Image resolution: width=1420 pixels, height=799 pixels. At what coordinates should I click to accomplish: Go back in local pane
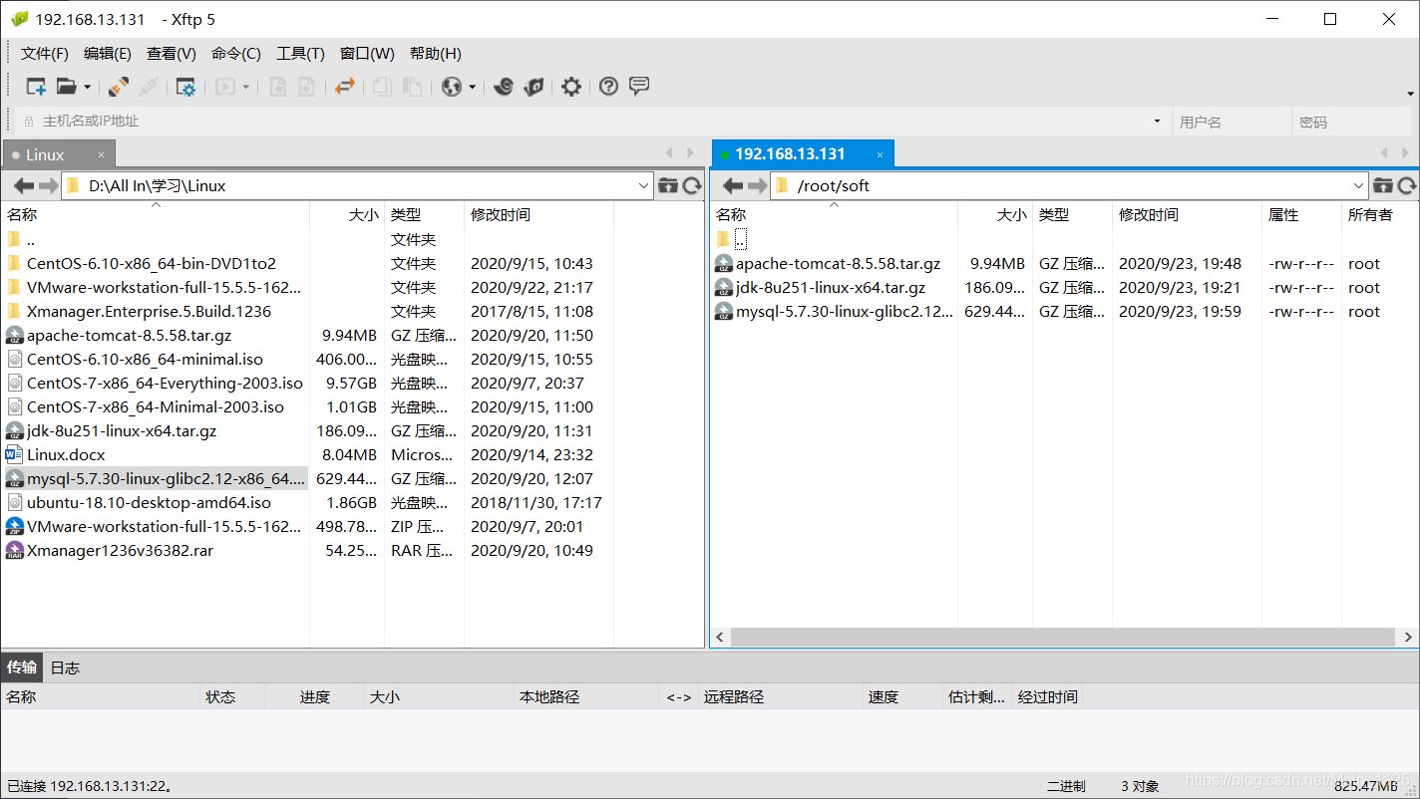coord(24,186)
